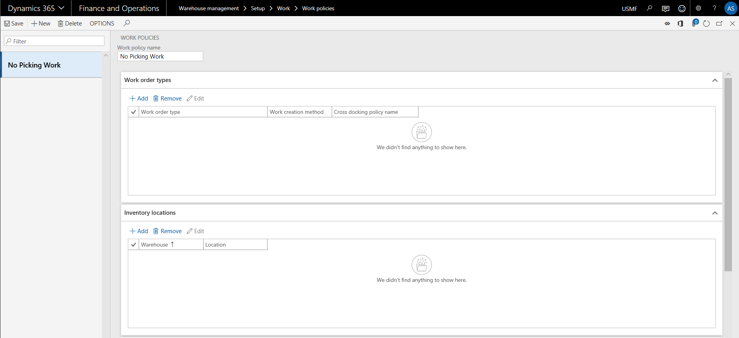
Task: Toggle select-all checkmark in Work order types grid
Action: pyautogui.click(x=134, y=112)
